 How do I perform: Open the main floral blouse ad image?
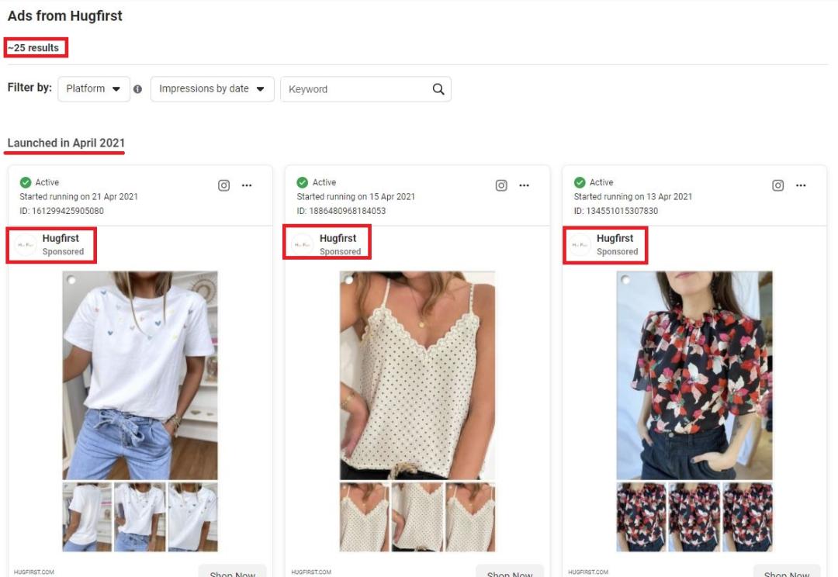(x=694, y=375)
